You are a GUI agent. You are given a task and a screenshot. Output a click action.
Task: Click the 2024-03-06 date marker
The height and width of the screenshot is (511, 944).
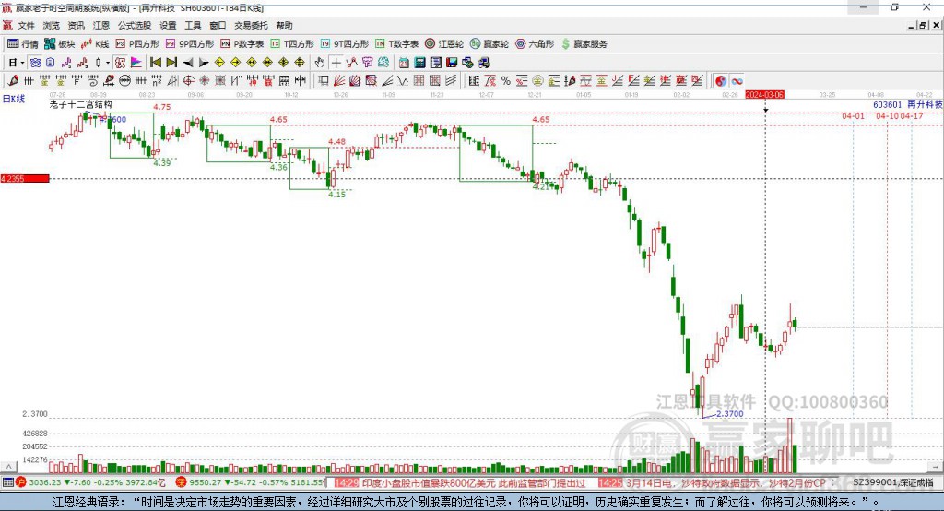pyautogui.click(x=764, y=95)
